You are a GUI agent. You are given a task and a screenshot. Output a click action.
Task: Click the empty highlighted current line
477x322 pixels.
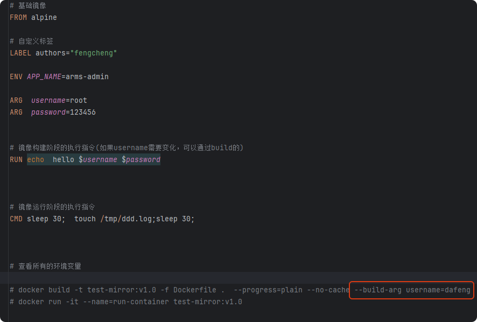(x=238, y=278)
